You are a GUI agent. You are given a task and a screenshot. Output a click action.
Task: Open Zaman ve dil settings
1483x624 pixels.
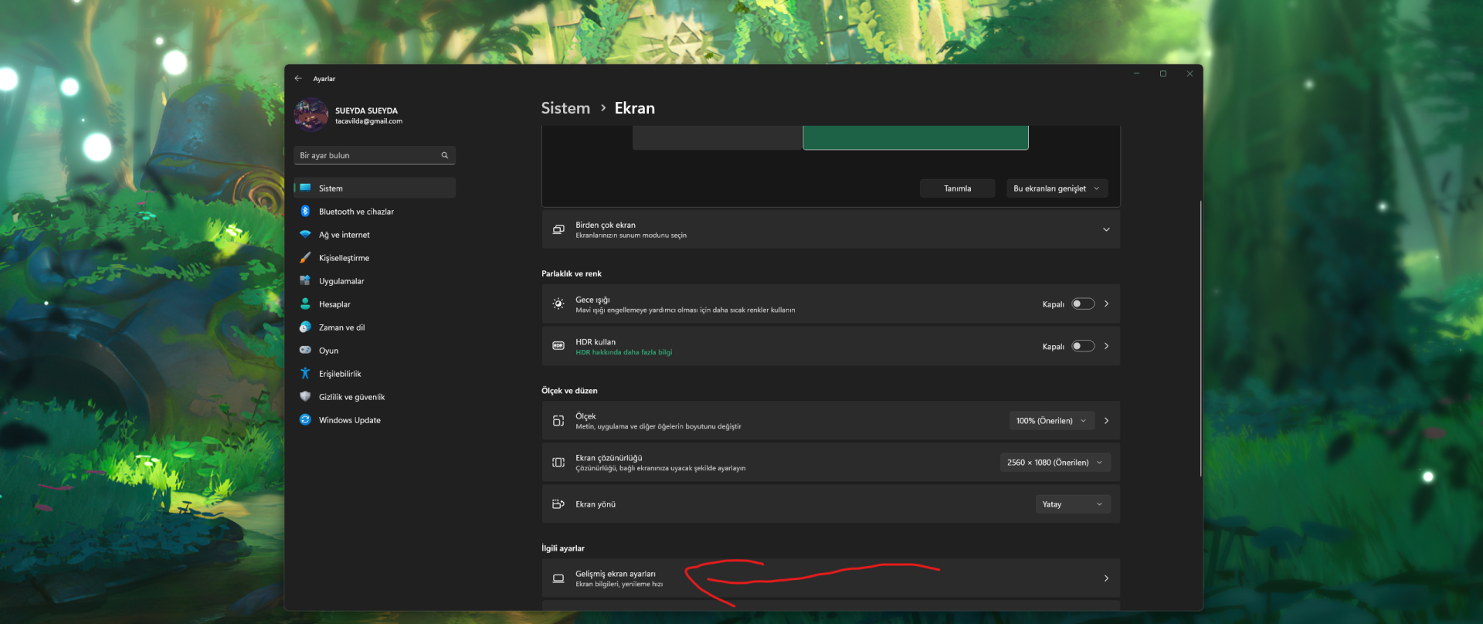point(375,327)
